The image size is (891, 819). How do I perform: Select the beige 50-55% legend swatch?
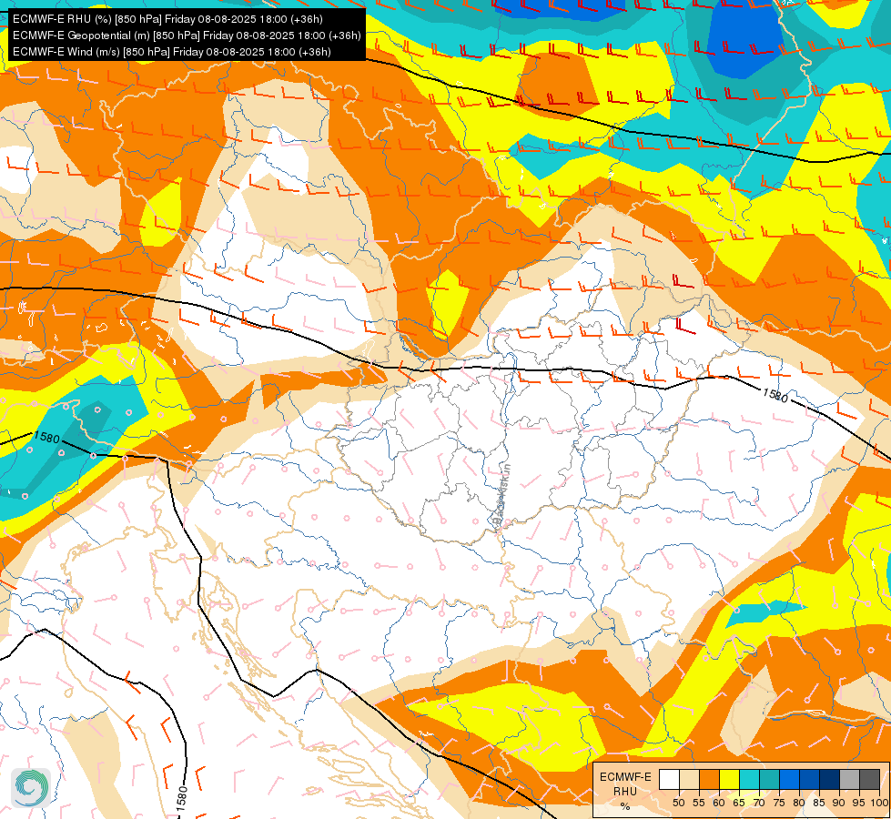[689, 779]
